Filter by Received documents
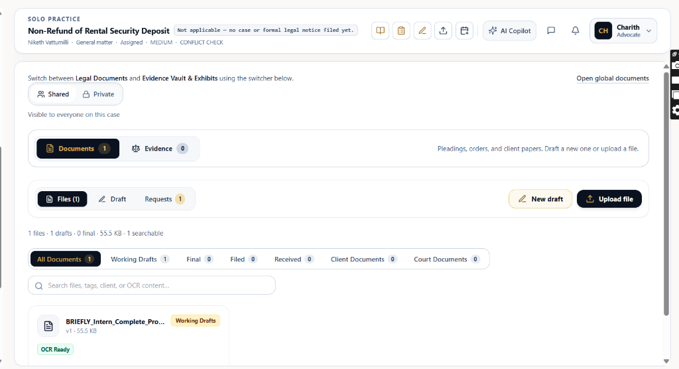679x369 pixels. (294, 259)
